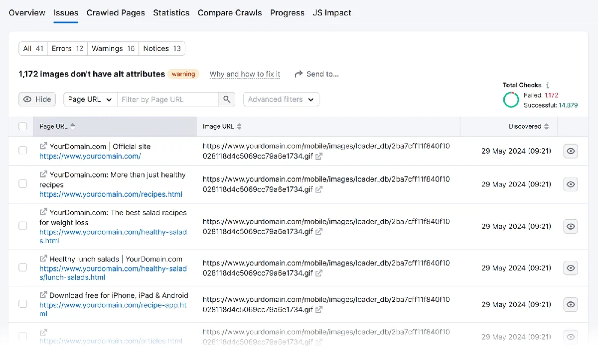The image size is (598, 351).
Task: Check the box for Official site row
Action: pyautogui.click(x=23, y=150)
